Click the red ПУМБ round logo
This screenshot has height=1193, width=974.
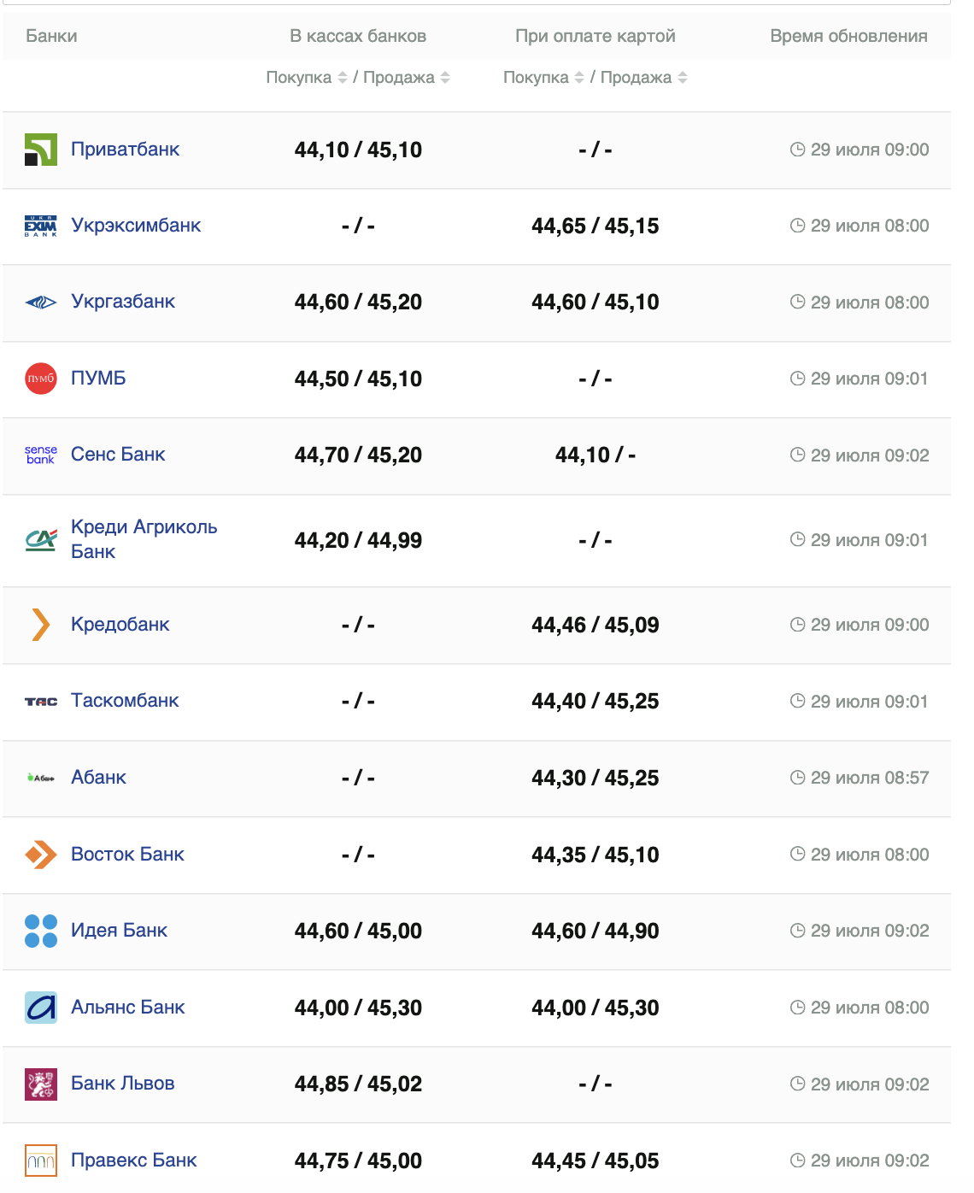click(41, 379)
